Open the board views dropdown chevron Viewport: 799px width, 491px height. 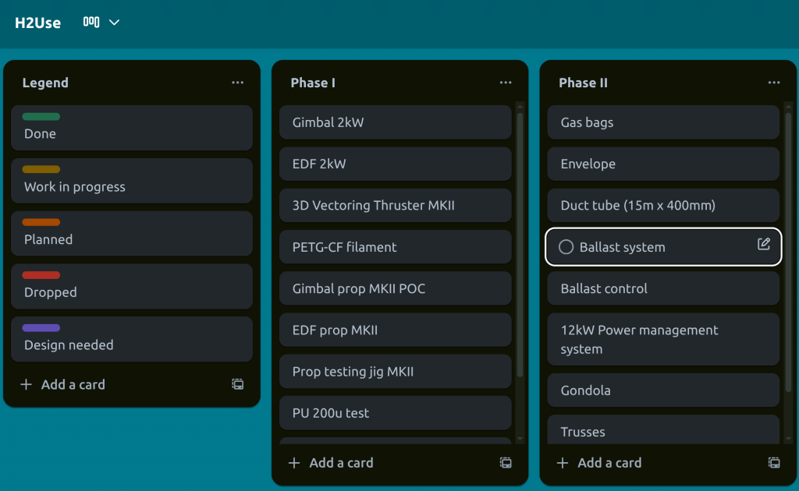(x=114, y=23)
